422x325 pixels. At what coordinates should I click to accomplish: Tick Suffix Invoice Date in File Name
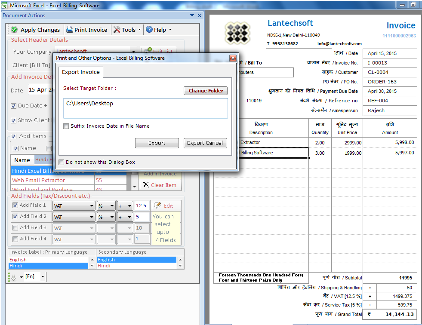tap(66, 126)
